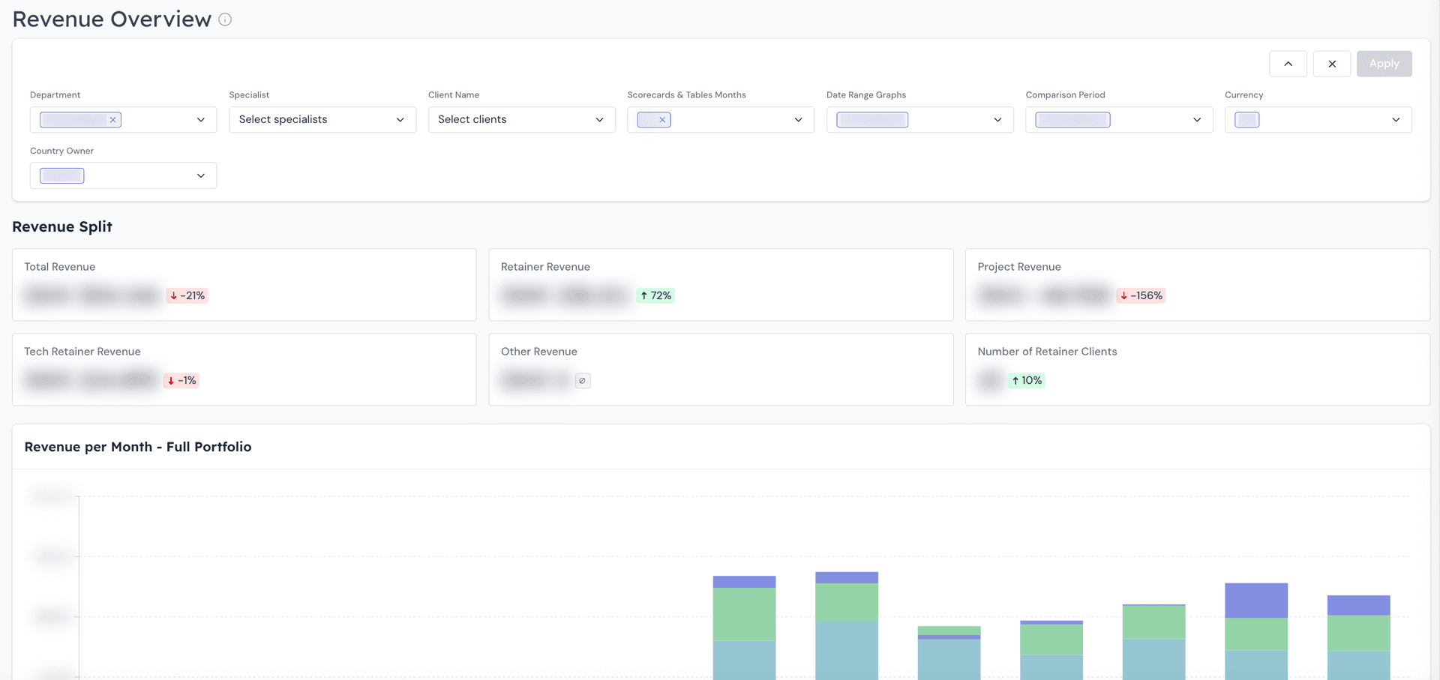This screenshot has width=1440, height=680.
Task: Click the -156% badge on Project Revenue
Action: 1141,295
